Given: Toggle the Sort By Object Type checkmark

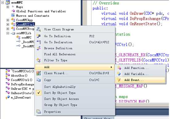Looking at the screenshot, I should [x=39, y=93].
